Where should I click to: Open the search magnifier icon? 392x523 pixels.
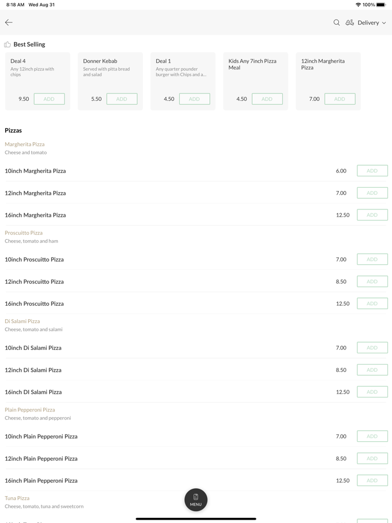pos(337,22)
